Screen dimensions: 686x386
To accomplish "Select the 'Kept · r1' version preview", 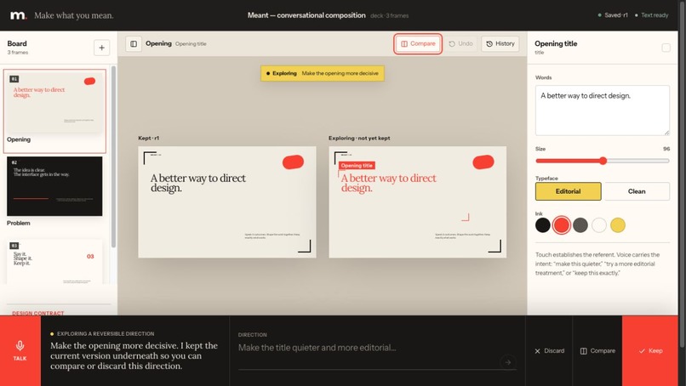I will [227, 202].
